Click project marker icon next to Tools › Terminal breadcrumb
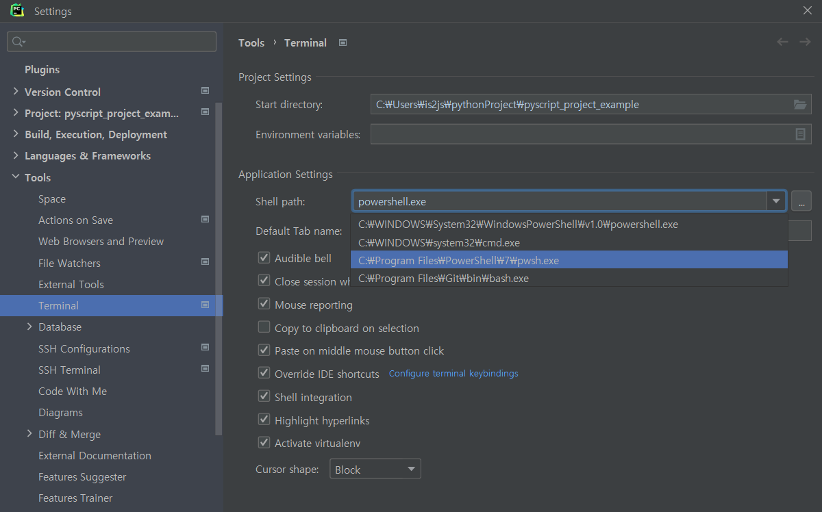This screenshot has width=822, height=512. coord(343,42)
